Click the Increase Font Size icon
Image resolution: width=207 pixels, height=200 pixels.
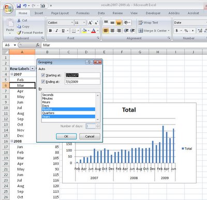point(90,23)
